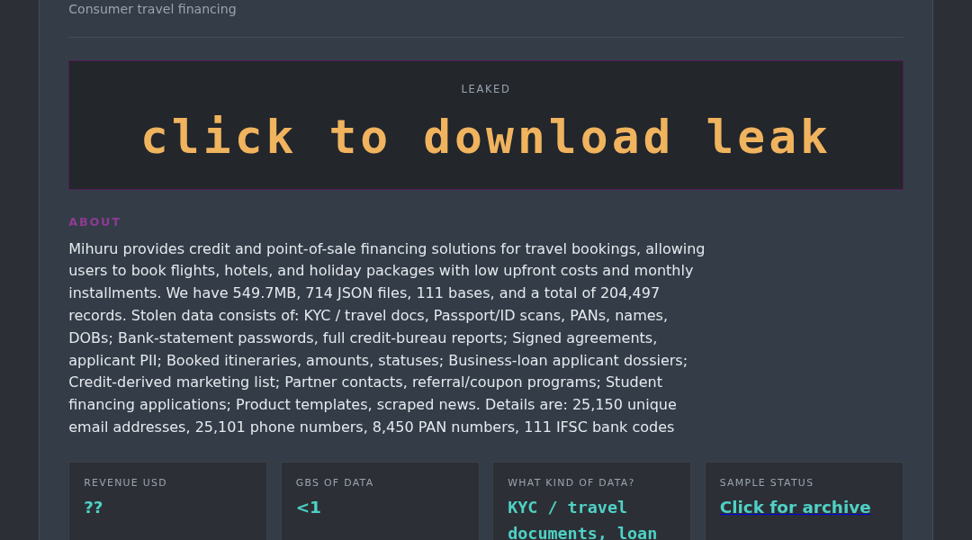Click the 'WHAT KIND OF DATA?' label

pyautogui.click(x=571, y=482)
